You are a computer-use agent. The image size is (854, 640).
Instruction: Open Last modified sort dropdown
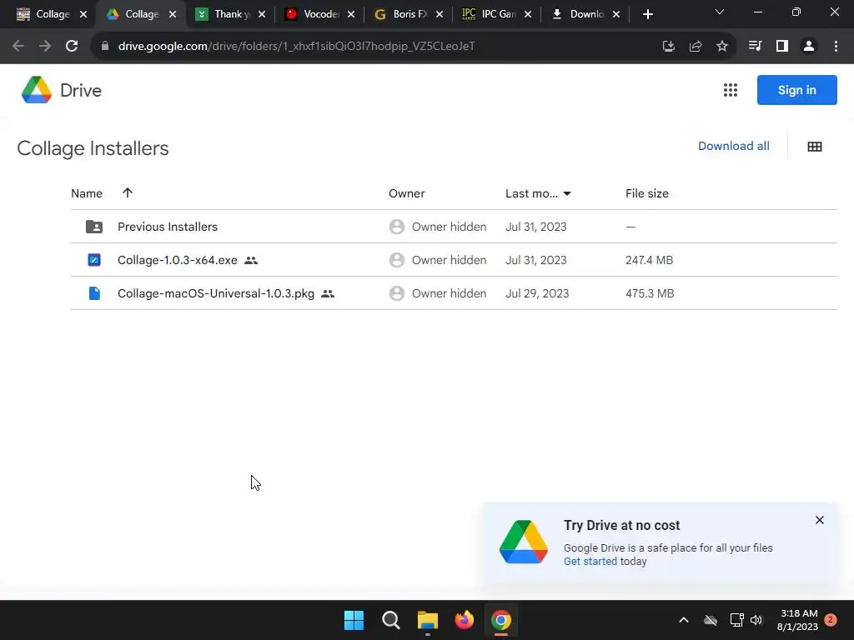coord(567,193)
